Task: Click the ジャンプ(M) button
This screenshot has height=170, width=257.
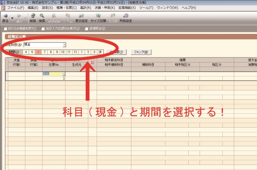Action: 141,52
